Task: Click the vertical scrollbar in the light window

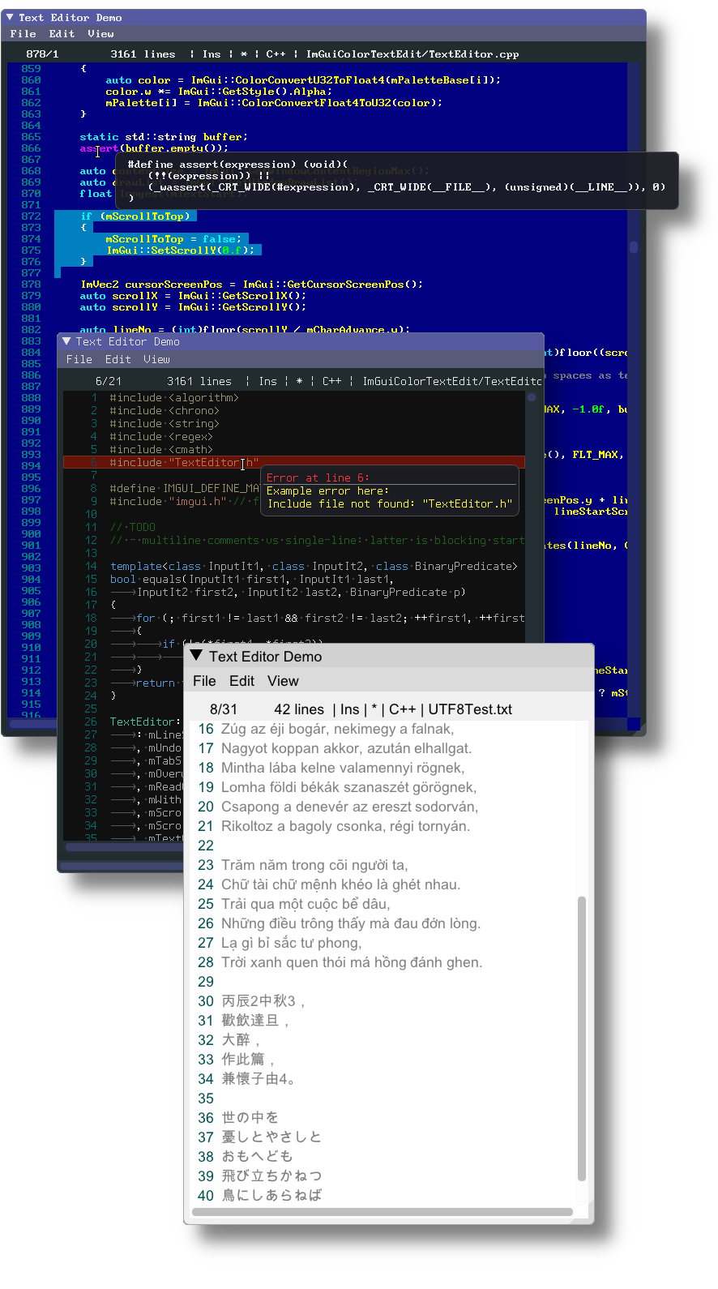Action: [581, 1038]
